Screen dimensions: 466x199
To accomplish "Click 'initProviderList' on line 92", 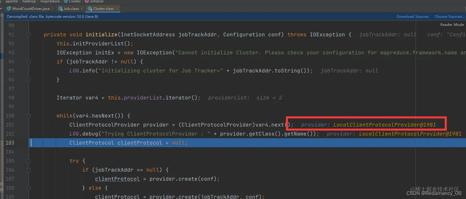I will 98,44.
